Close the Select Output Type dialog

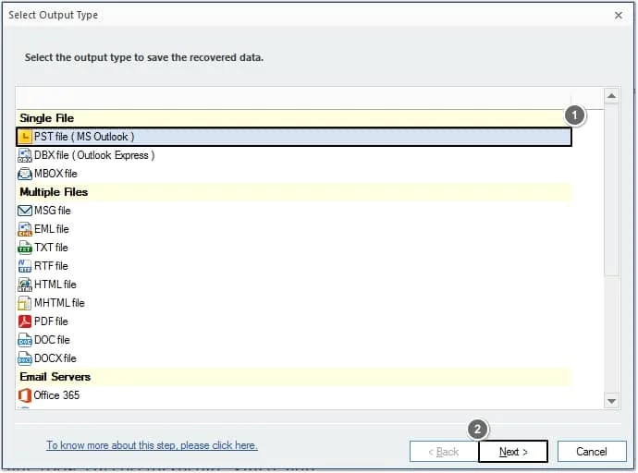click(618, 15)
